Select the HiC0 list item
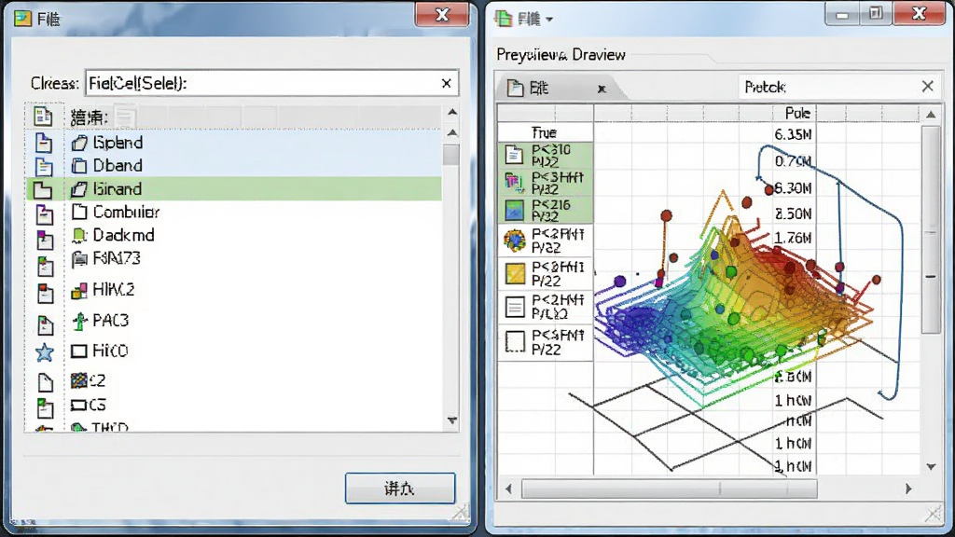The height and width of the screenshot is (537, 955). tap(253, 351)
